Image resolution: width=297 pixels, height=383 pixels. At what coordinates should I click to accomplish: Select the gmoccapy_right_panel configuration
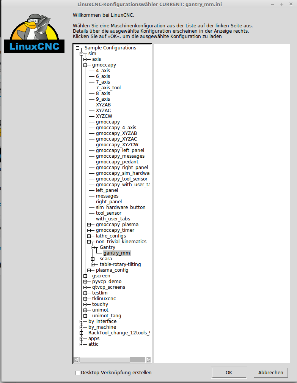click(x=122, y=167)
